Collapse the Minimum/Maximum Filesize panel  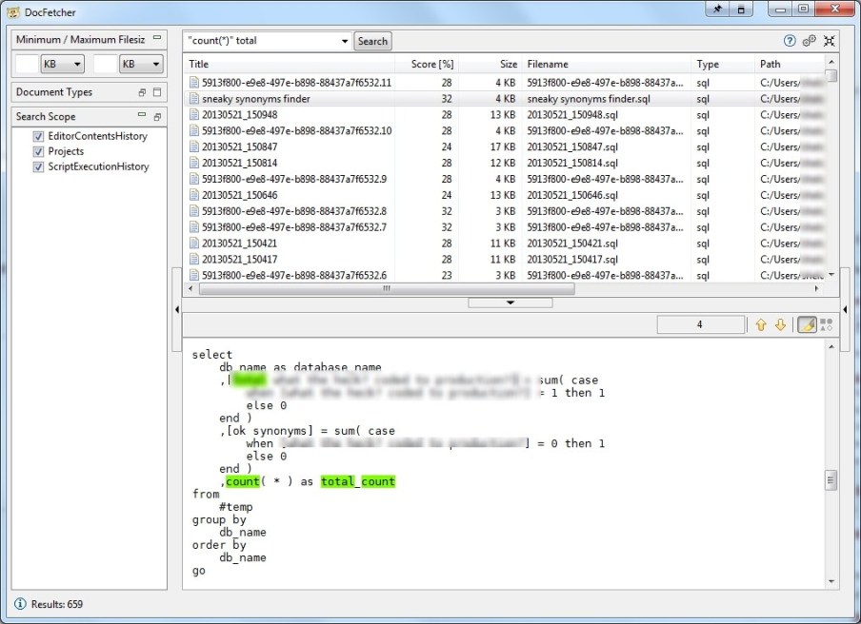(x=155, y=39)
